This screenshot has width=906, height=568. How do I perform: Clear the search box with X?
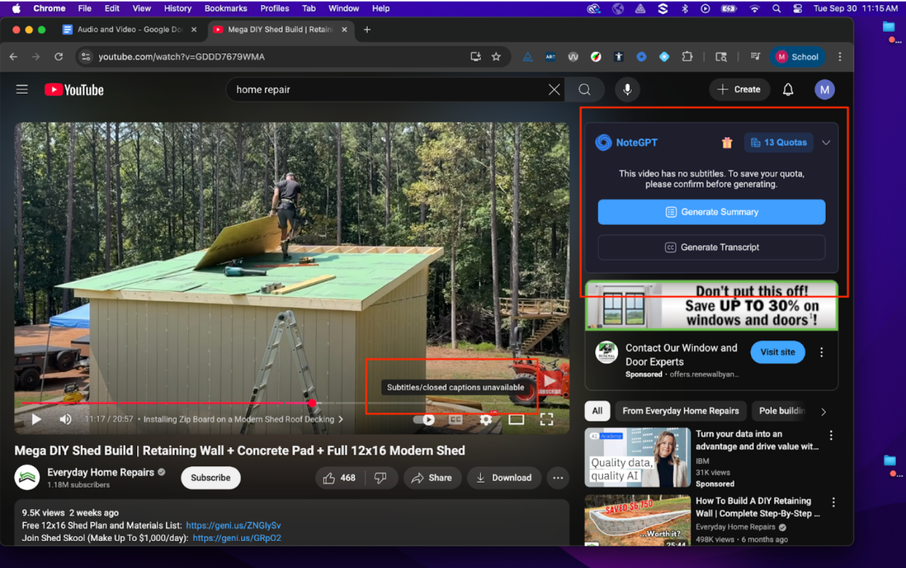pos(554,89)
